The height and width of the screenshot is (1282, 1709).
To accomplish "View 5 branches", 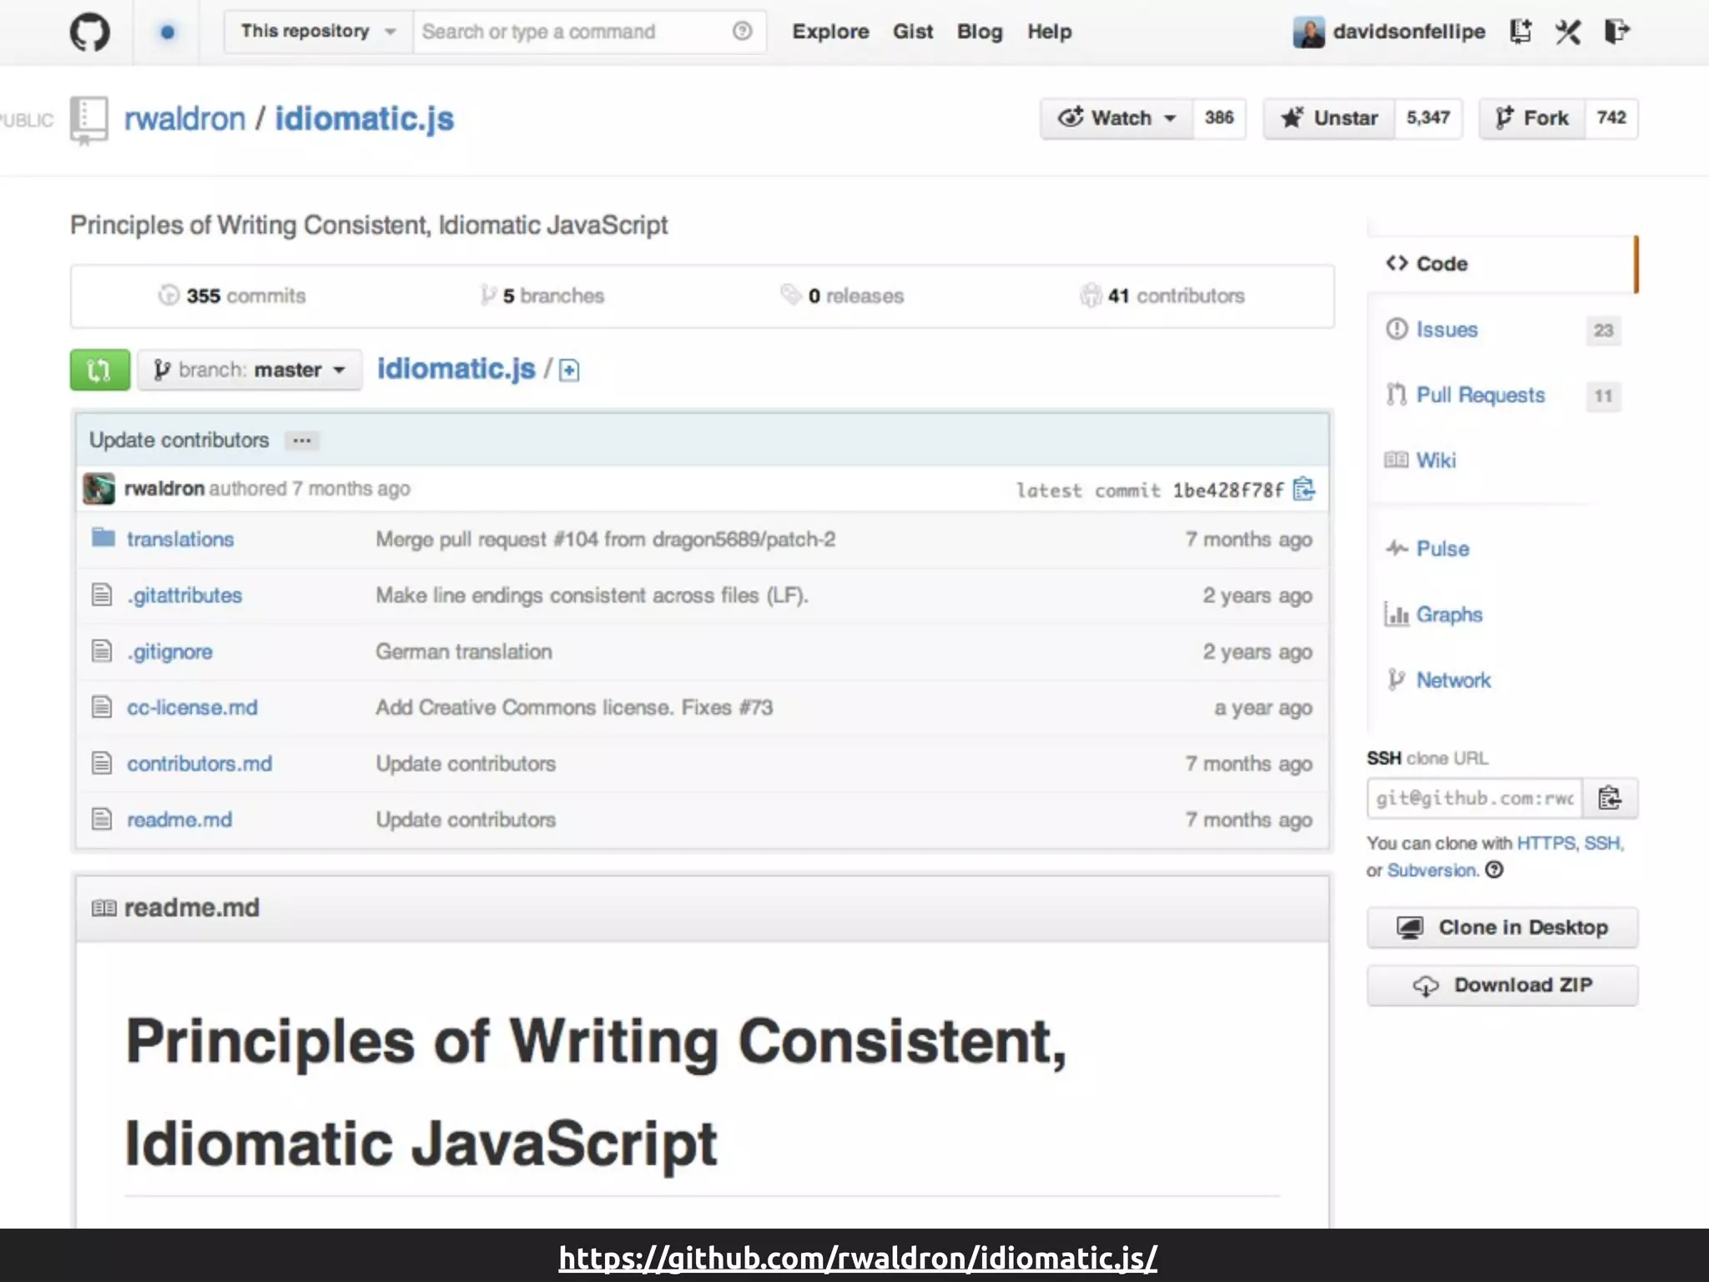I will [x=542, y=295].
